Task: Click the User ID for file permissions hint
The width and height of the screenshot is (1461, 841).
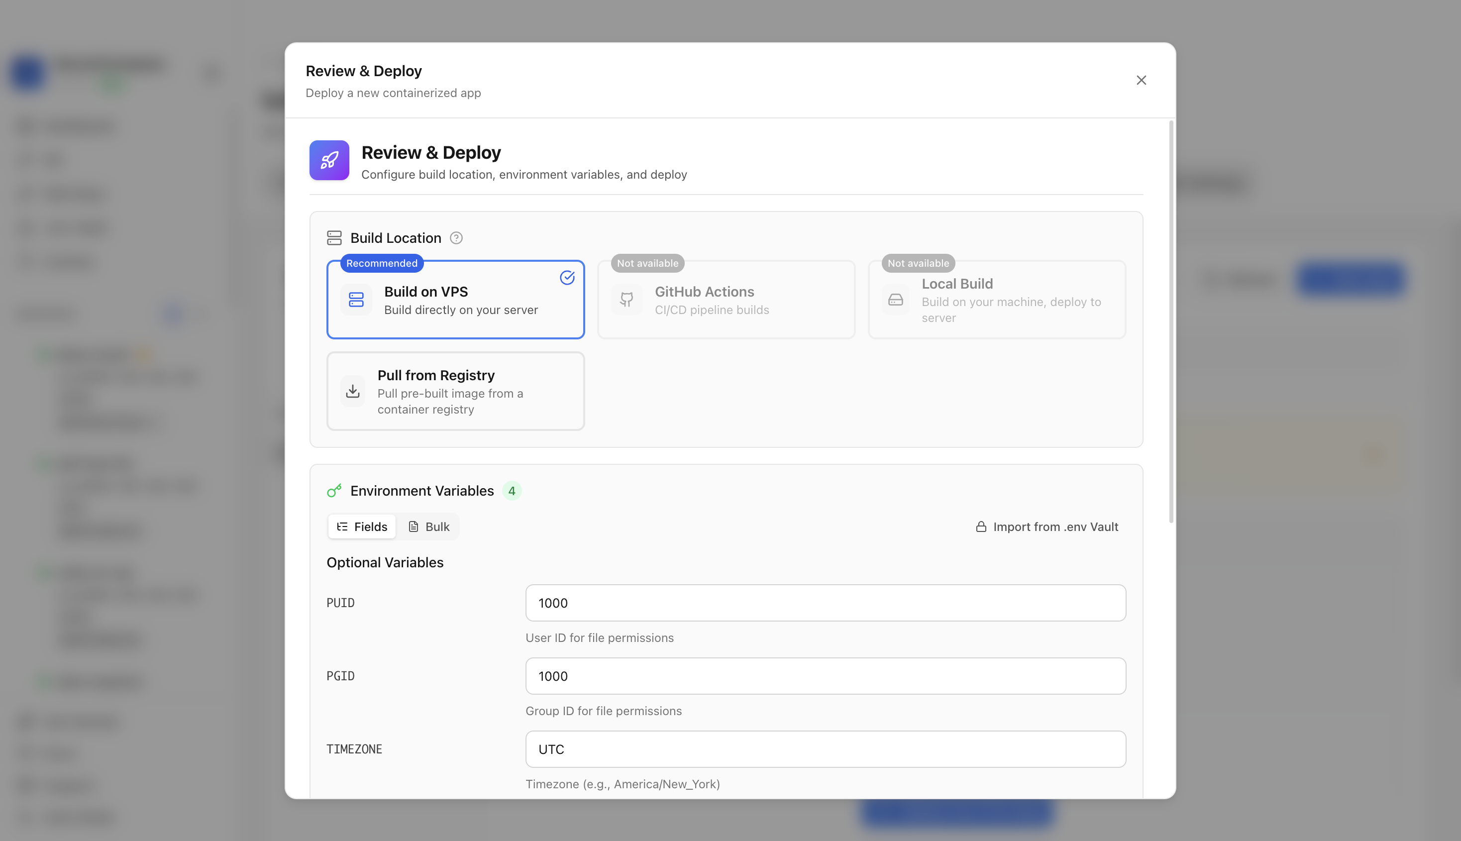Action: [600, 637]
